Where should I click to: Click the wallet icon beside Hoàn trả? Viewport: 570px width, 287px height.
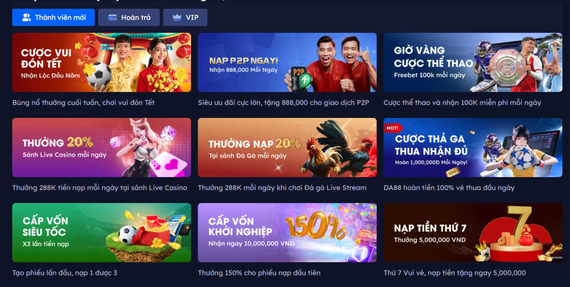click(113, 17)
